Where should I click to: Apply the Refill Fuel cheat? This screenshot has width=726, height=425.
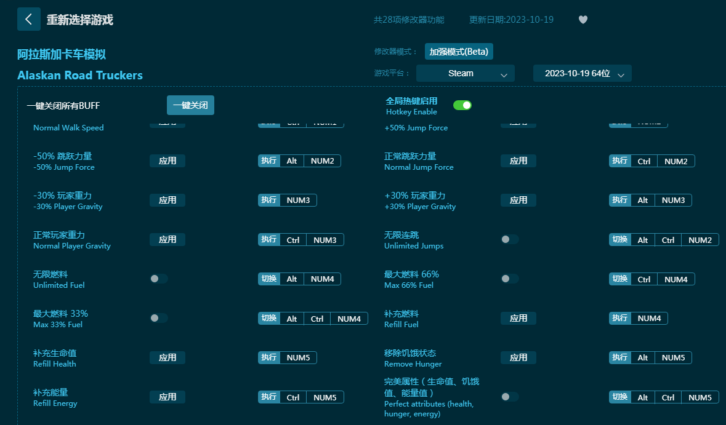(x=518, y=318)
